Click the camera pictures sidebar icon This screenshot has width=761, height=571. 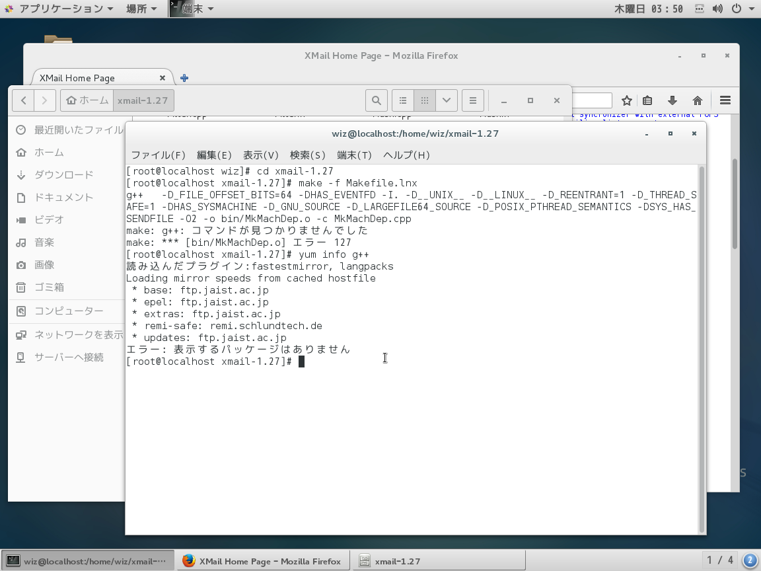pos(21,265)
